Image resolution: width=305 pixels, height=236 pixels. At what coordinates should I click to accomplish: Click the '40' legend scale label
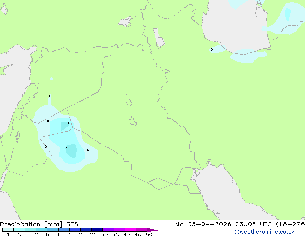127,234
